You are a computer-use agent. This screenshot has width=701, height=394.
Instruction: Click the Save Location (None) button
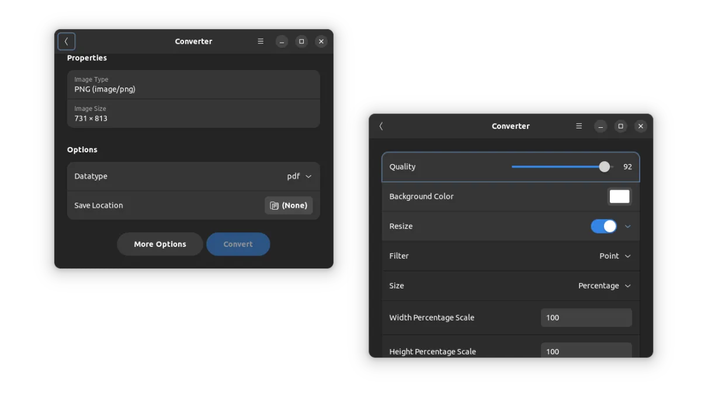click(289, 205)
